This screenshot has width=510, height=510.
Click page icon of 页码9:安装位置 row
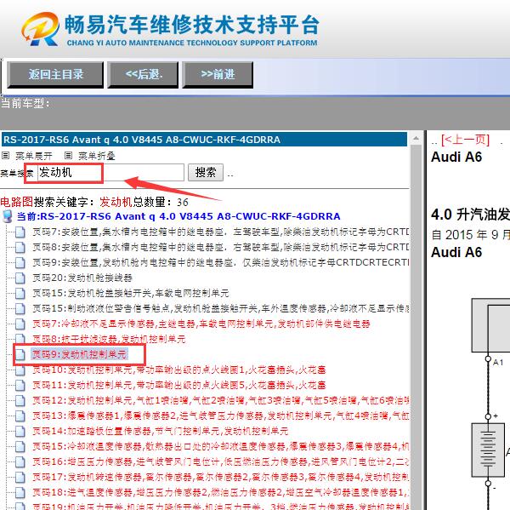coord(20,263)
